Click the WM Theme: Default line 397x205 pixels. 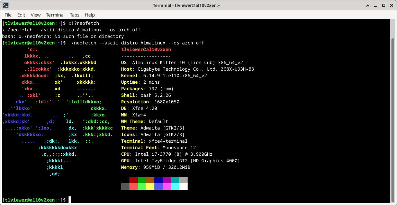(x=144, y=122)
